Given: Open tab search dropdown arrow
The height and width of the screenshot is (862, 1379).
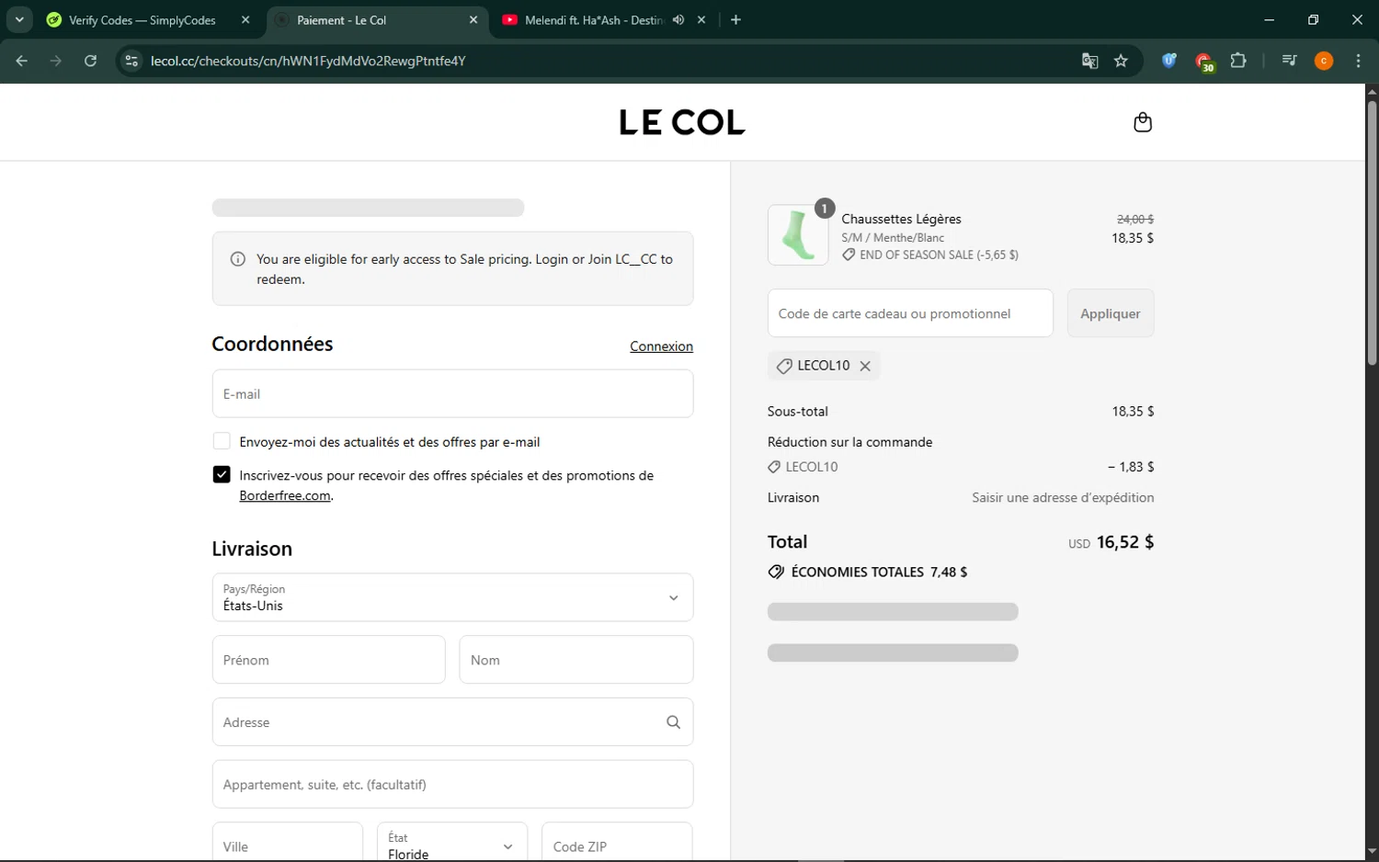Looking at the screenshot, I should click(19, 19).
